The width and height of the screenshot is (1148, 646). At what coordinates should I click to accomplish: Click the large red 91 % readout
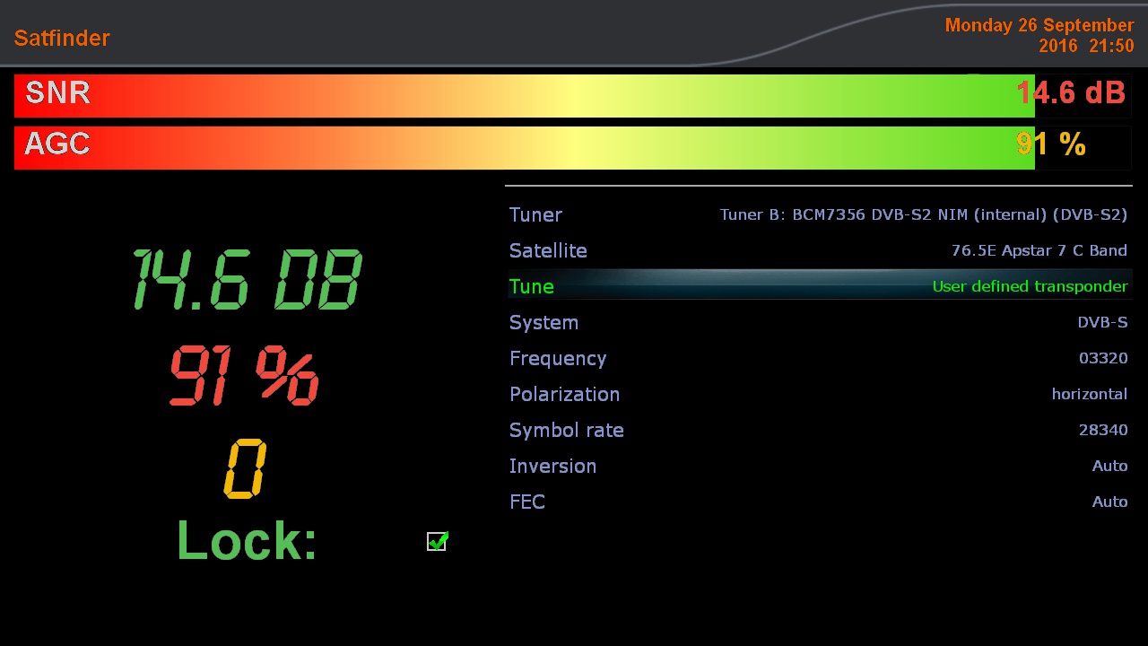[x=244, y=377]
